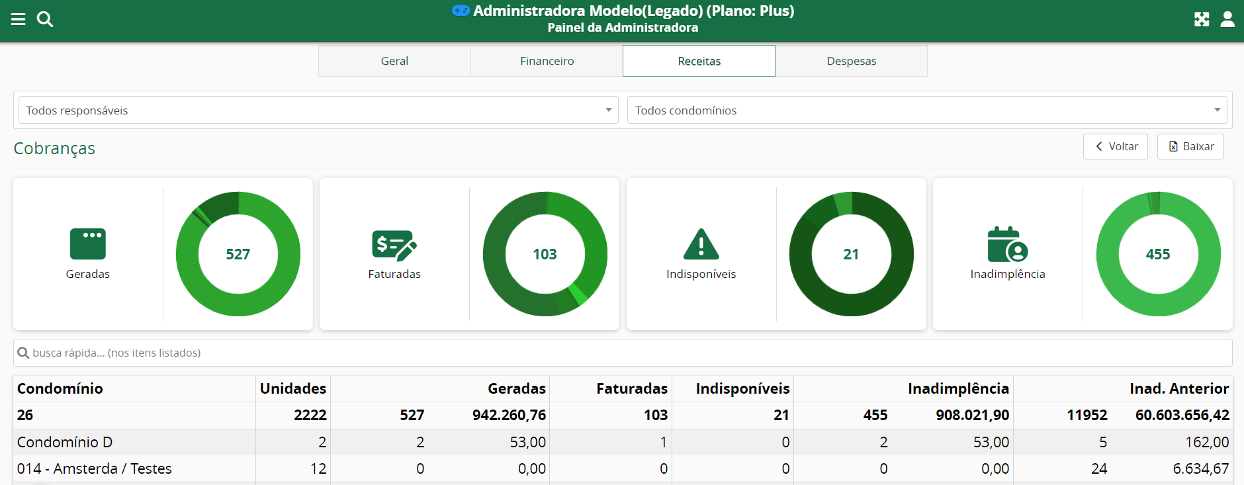Sort by the Unidades column header
1244x485 pixels.
[292, 388]
